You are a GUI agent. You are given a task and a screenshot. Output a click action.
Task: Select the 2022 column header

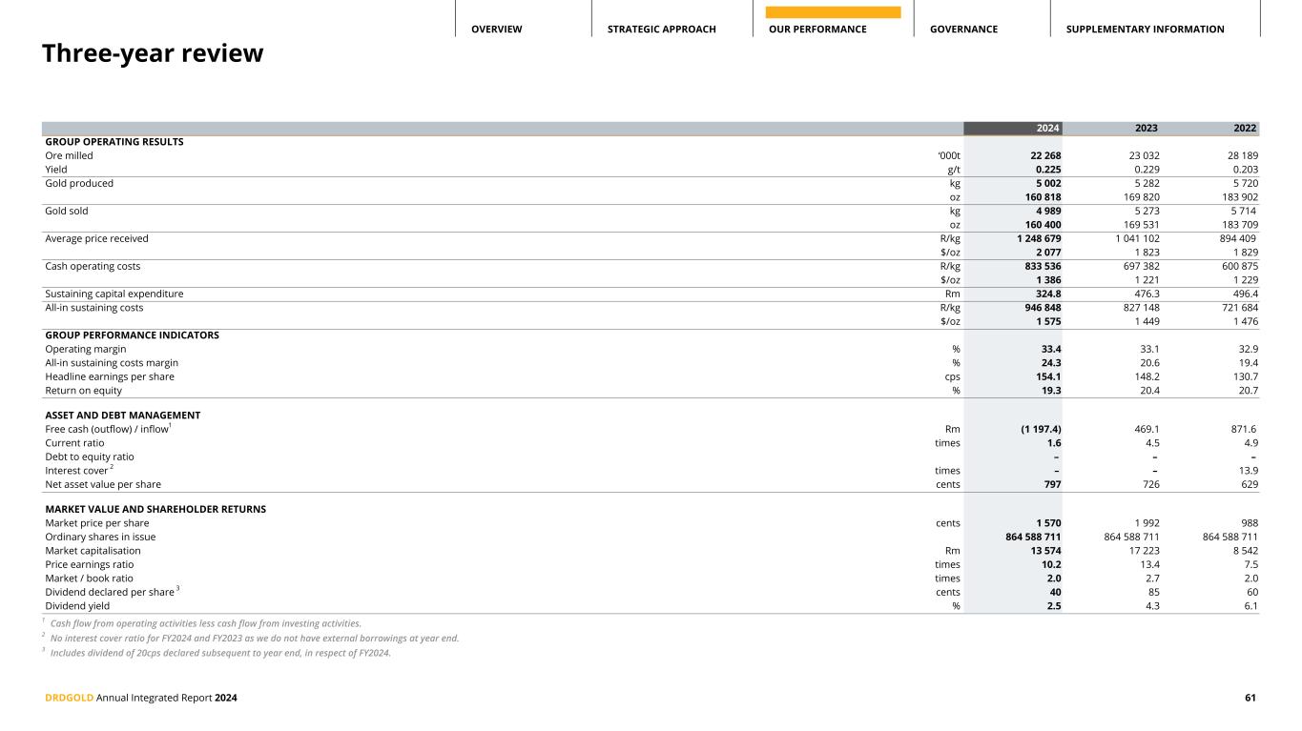[1245, 129]
